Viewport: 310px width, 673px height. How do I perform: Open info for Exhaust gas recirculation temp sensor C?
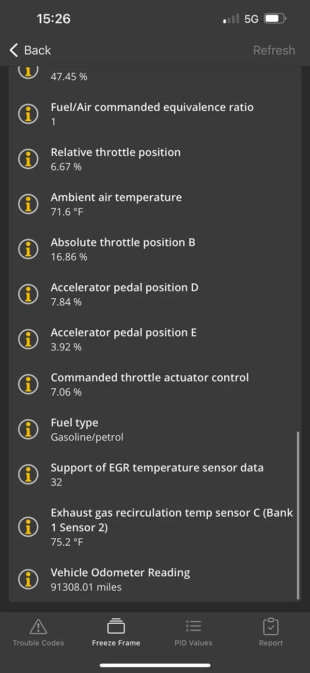(28, 526)
